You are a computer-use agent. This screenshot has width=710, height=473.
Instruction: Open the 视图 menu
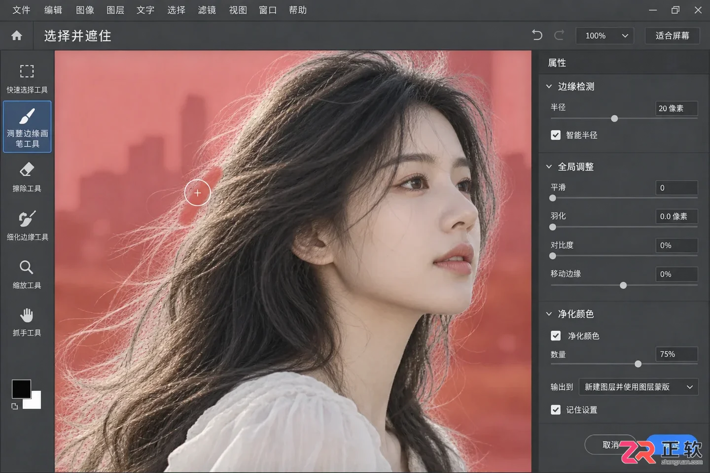click(238, 10)
